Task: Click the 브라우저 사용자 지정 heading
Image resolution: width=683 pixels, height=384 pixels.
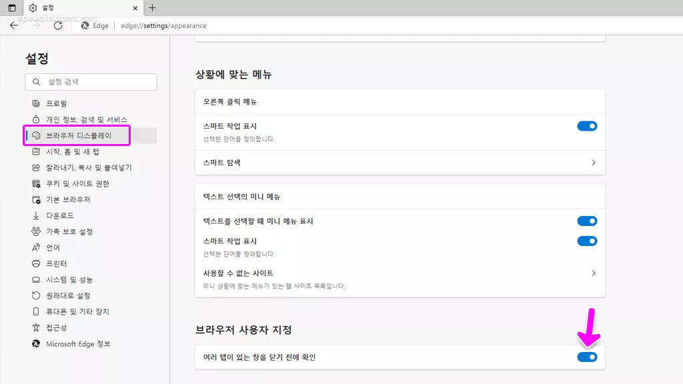Action: click(243, 329)
